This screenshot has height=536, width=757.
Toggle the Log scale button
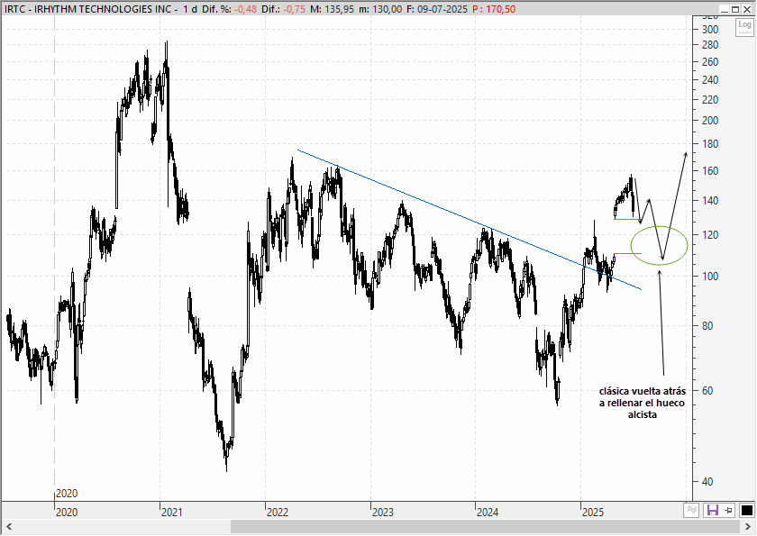(744, 28)
